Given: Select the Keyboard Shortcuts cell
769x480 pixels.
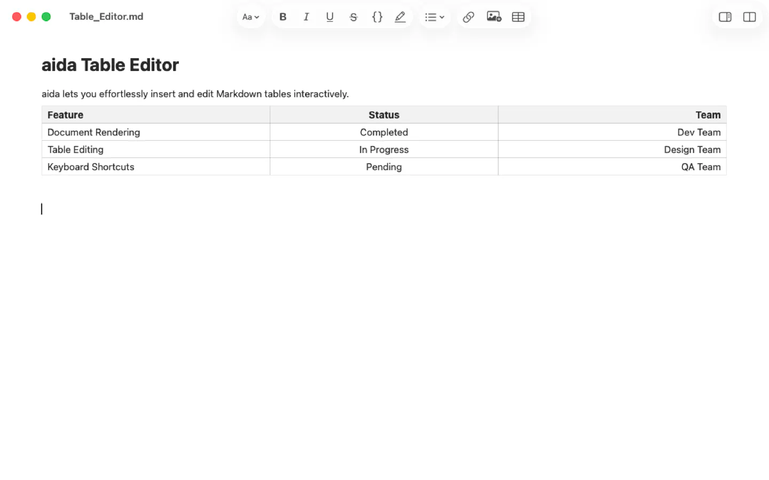Looking at the screenshot, I should [156, 166].
